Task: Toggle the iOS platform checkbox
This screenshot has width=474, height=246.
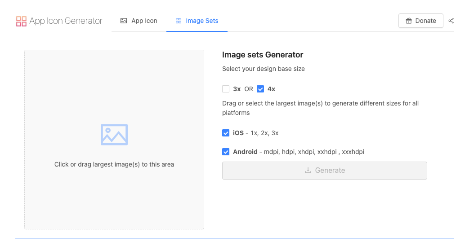Action: tap(226, 133)
